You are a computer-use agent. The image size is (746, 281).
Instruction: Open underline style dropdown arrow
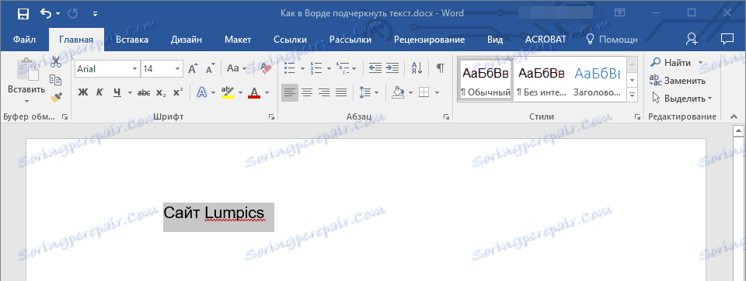click(x=129, y=92)
